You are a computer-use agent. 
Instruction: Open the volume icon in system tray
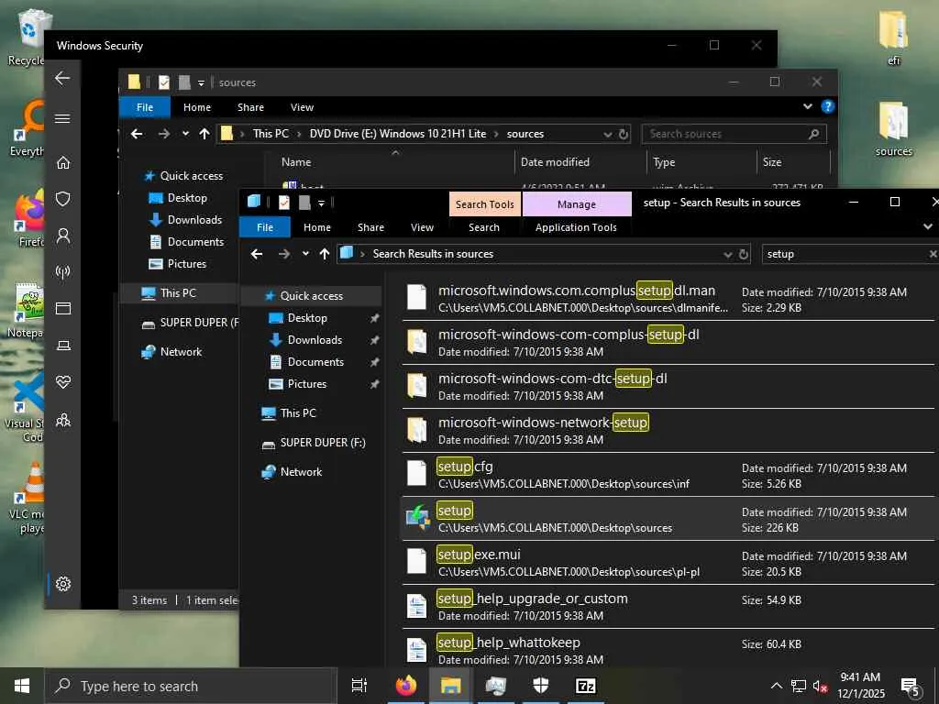pos(820,686)
